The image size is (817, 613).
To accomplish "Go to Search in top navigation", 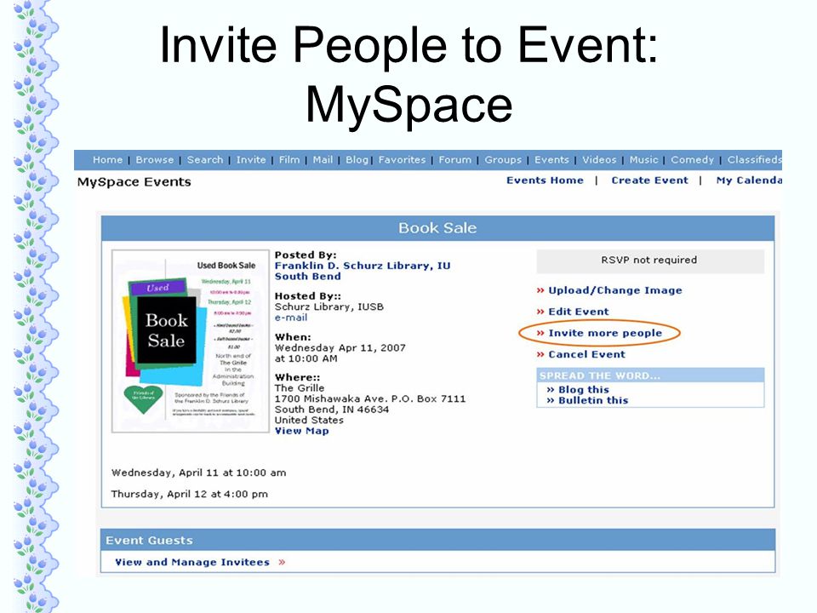I will coord(205,159).
